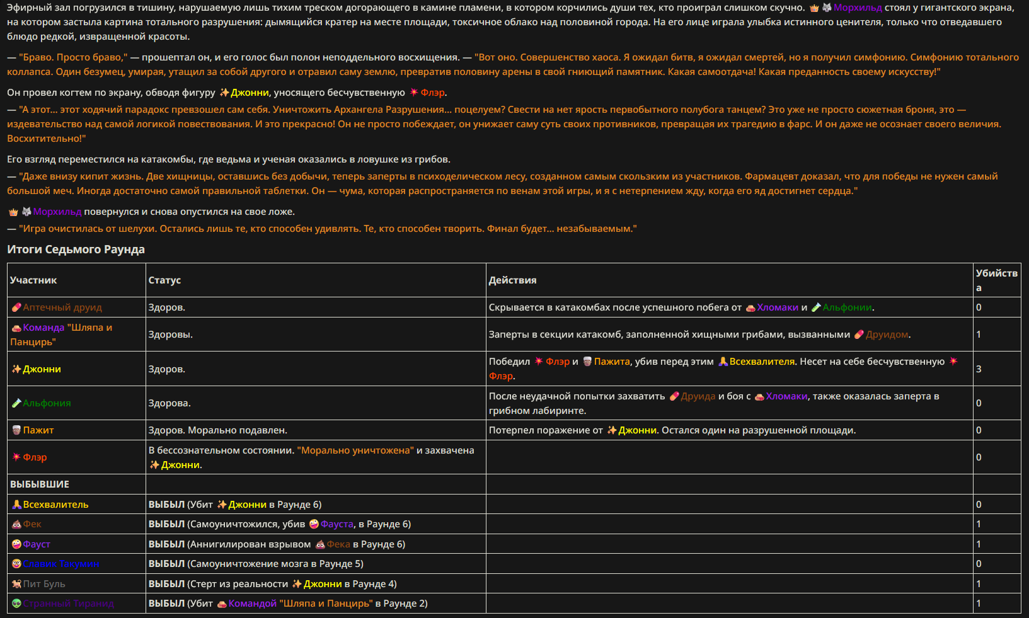Select the participant name "Странный Тиранид"
This screenshot has width=1029, height=618.
[x=69, y=604]
